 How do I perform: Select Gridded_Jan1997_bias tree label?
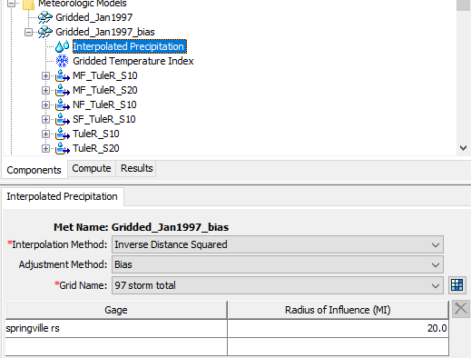pos(105,32)
